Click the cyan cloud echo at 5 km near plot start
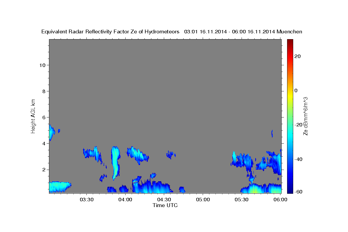The width and height of the screenshot is (348, 232). pos(52,133)
